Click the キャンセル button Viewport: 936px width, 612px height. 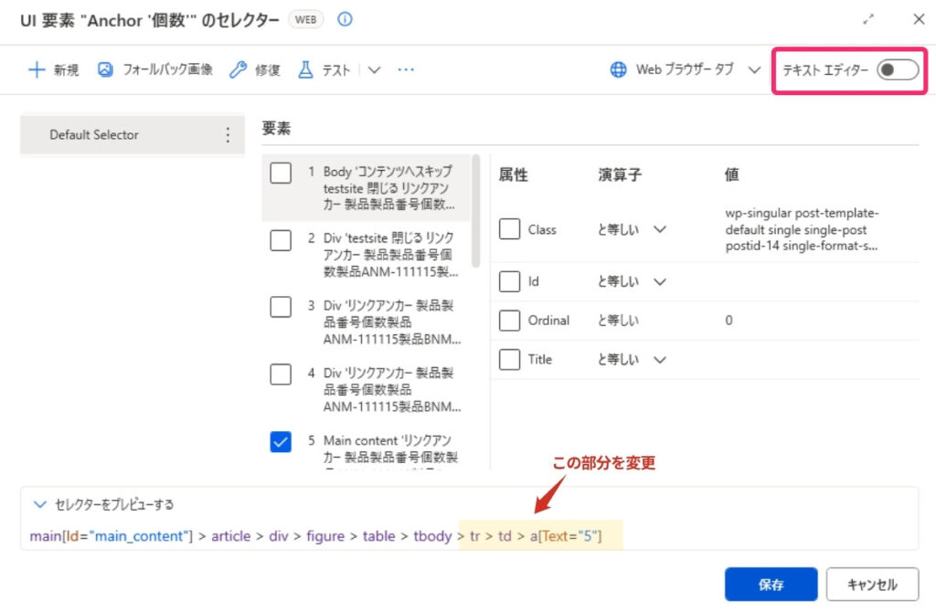pos(872,585)
